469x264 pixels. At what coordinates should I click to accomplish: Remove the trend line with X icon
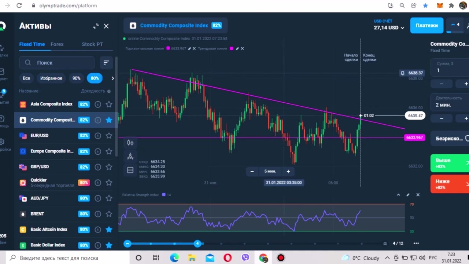pos(242,48)
